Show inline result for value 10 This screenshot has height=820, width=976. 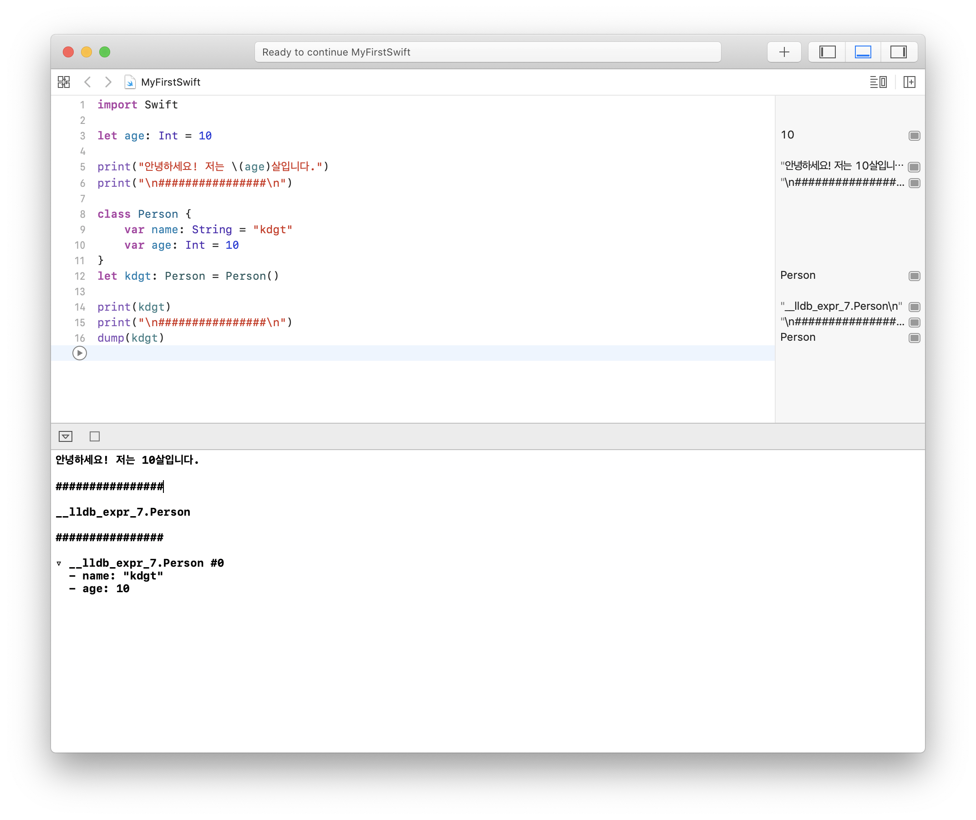[x=914, y=136]
